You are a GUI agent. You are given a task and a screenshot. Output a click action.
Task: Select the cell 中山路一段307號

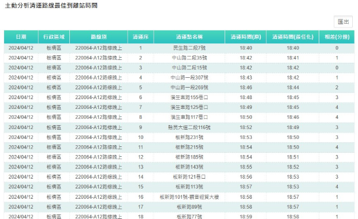(189, 78)
